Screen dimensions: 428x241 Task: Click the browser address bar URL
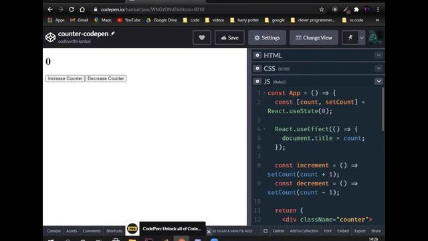[x=152, y=9]
